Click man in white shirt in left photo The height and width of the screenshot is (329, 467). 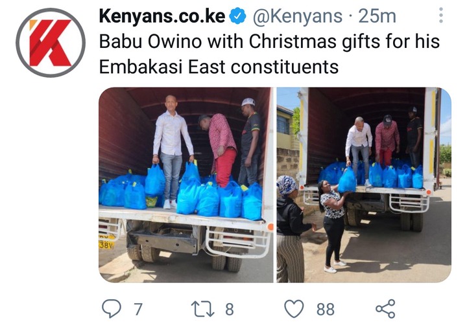pyautogui.click(x=172, y=152)
